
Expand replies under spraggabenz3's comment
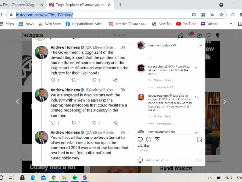pyautogui.click(x=165, y=87)
